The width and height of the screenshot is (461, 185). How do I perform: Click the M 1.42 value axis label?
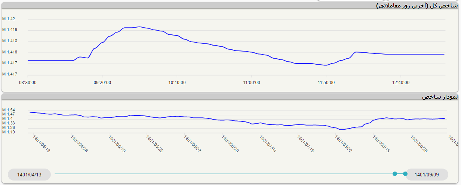click(x=8, y=19)
